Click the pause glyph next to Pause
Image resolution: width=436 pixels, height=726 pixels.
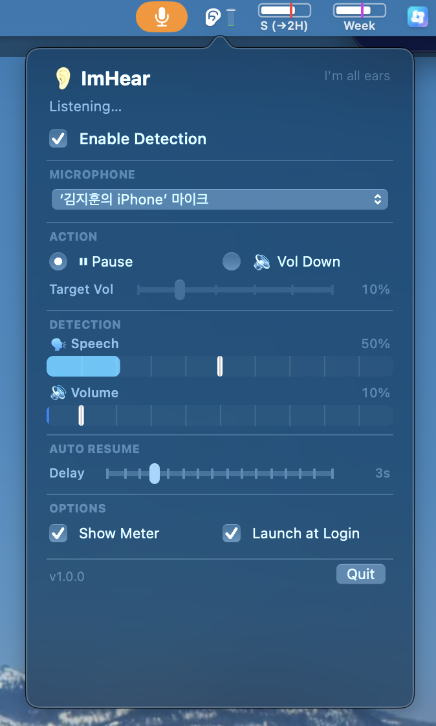coord(83,261)
